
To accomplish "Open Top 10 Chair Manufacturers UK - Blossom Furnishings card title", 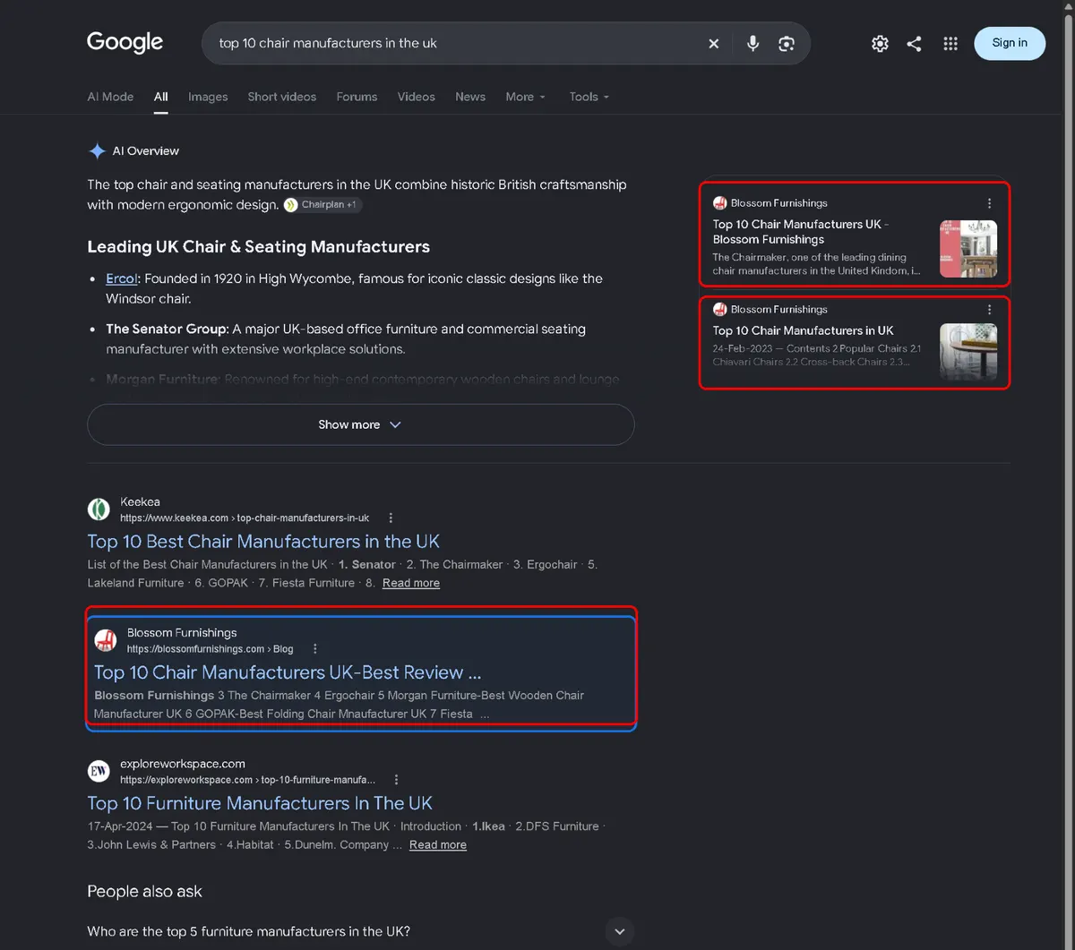I will click(x=801, y=232).
